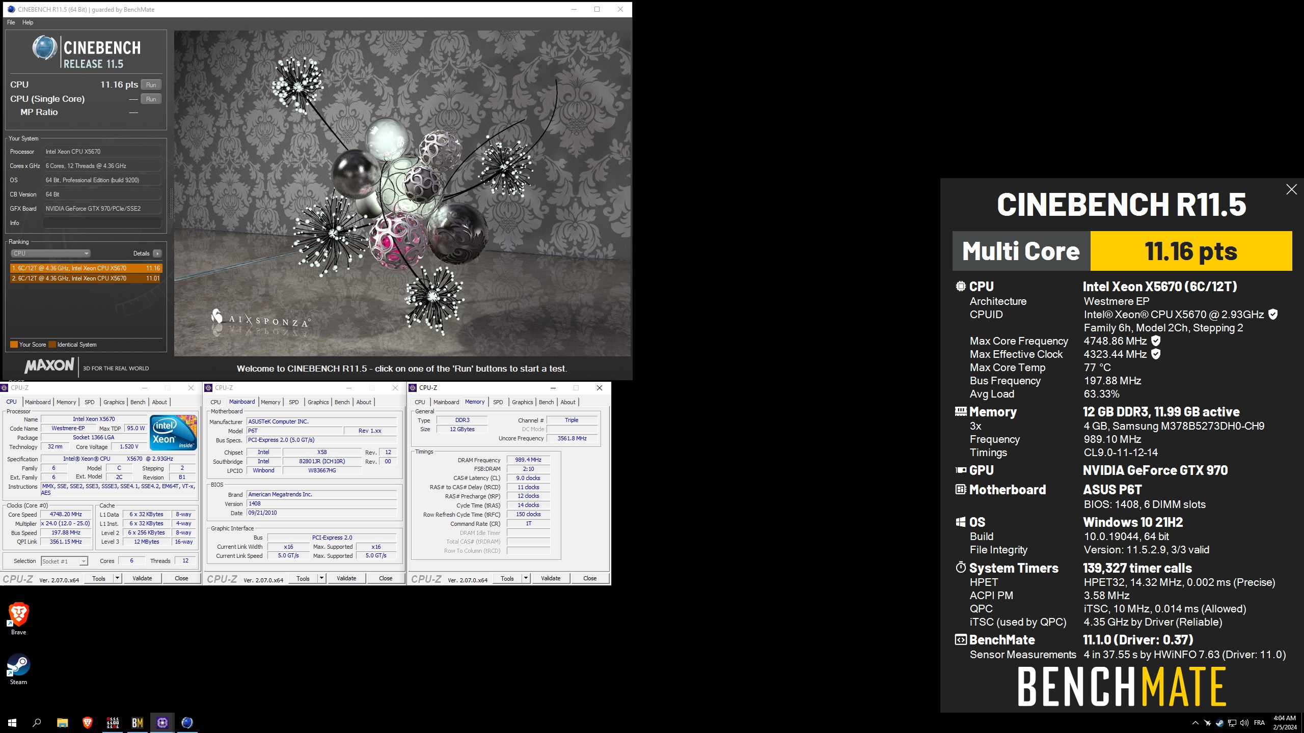Open the Help menu in Cinebench
Screen dimensions: 1304x733
tap(28, 22)
